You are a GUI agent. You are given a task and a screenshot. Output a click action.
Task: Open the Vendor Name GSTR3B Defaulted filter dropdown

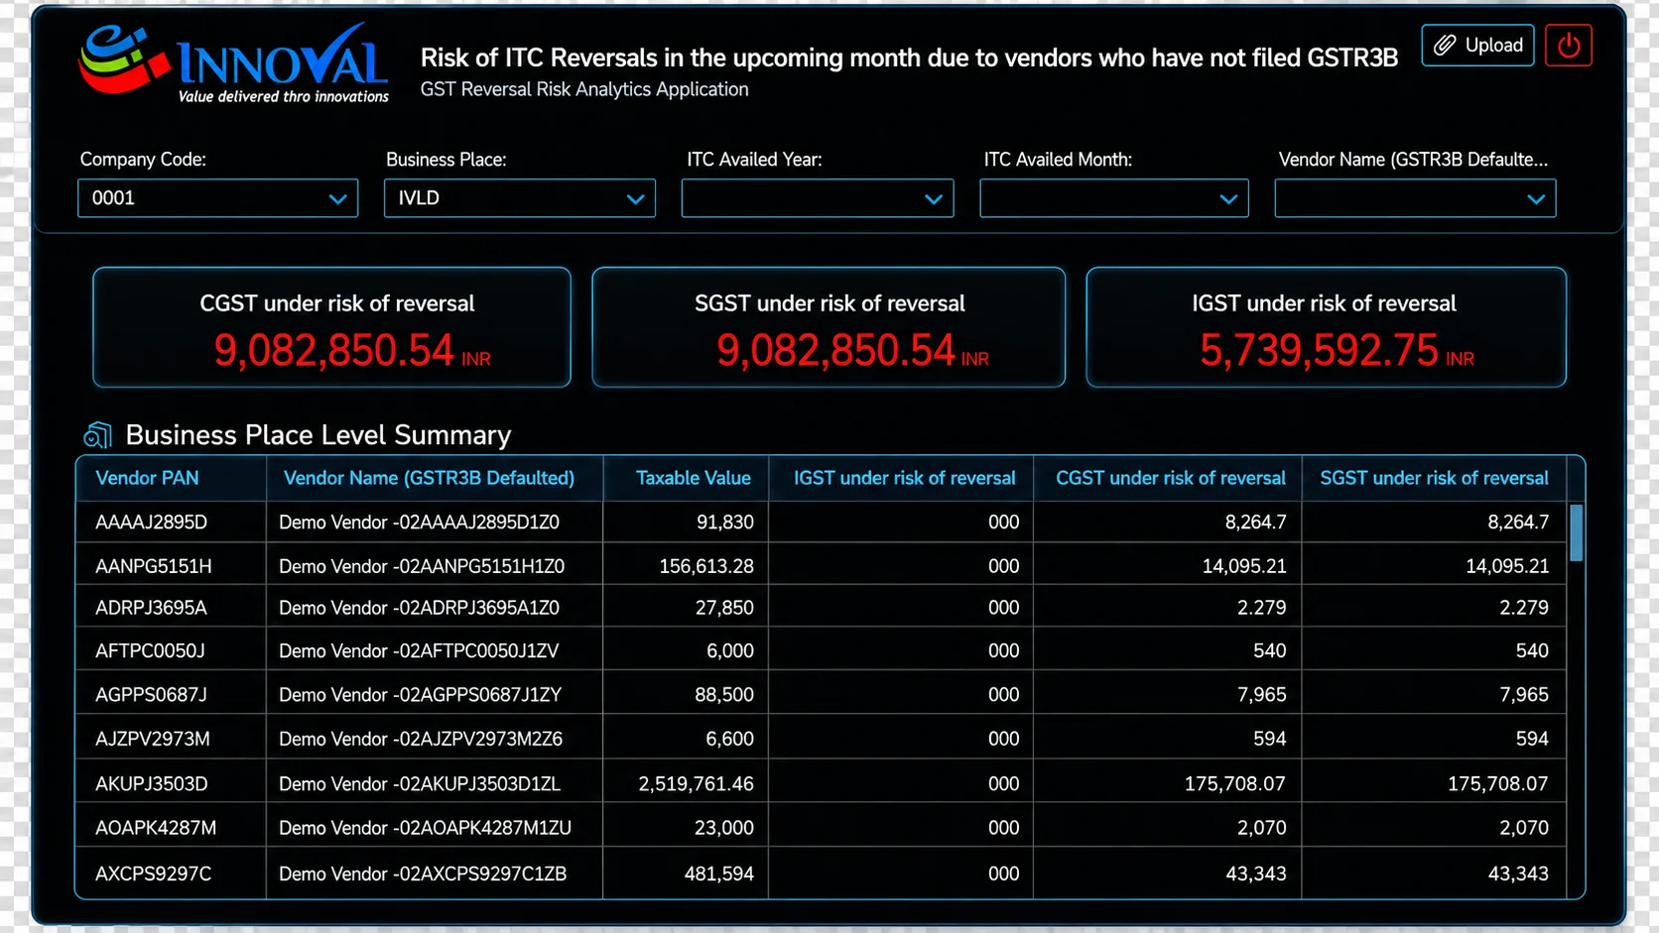coord(1415,198)
